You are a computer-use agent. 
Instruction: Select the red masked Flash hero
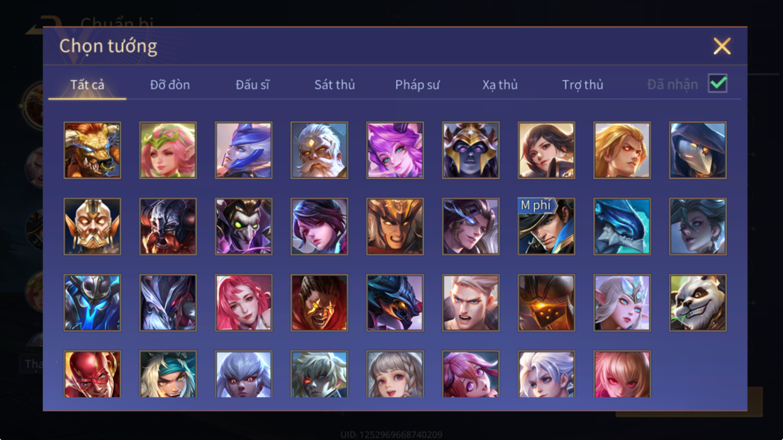tap(92, 374)
